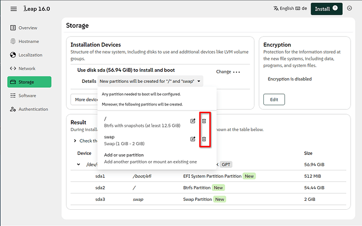This screenshot has height=226, width=362.
Task: Edit the swap partition with pencil icon
Action: 193,139
